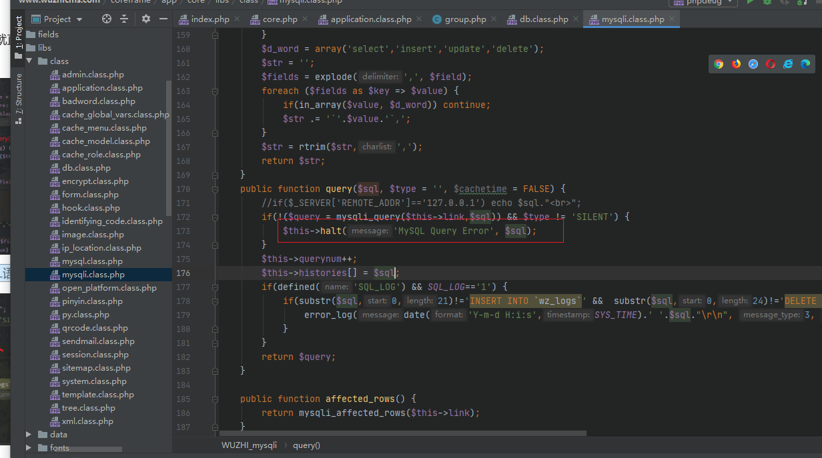Image resolution: width=822 pixels, height=458 pixels.
Task: Expand the fonts folder
Action: point(29,447)
